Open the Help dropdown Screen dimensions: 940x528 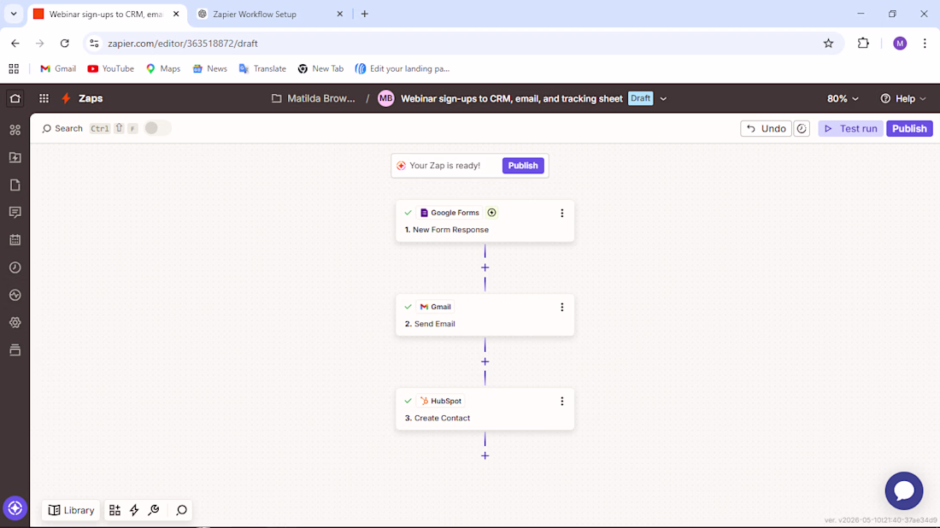point(903,98)
